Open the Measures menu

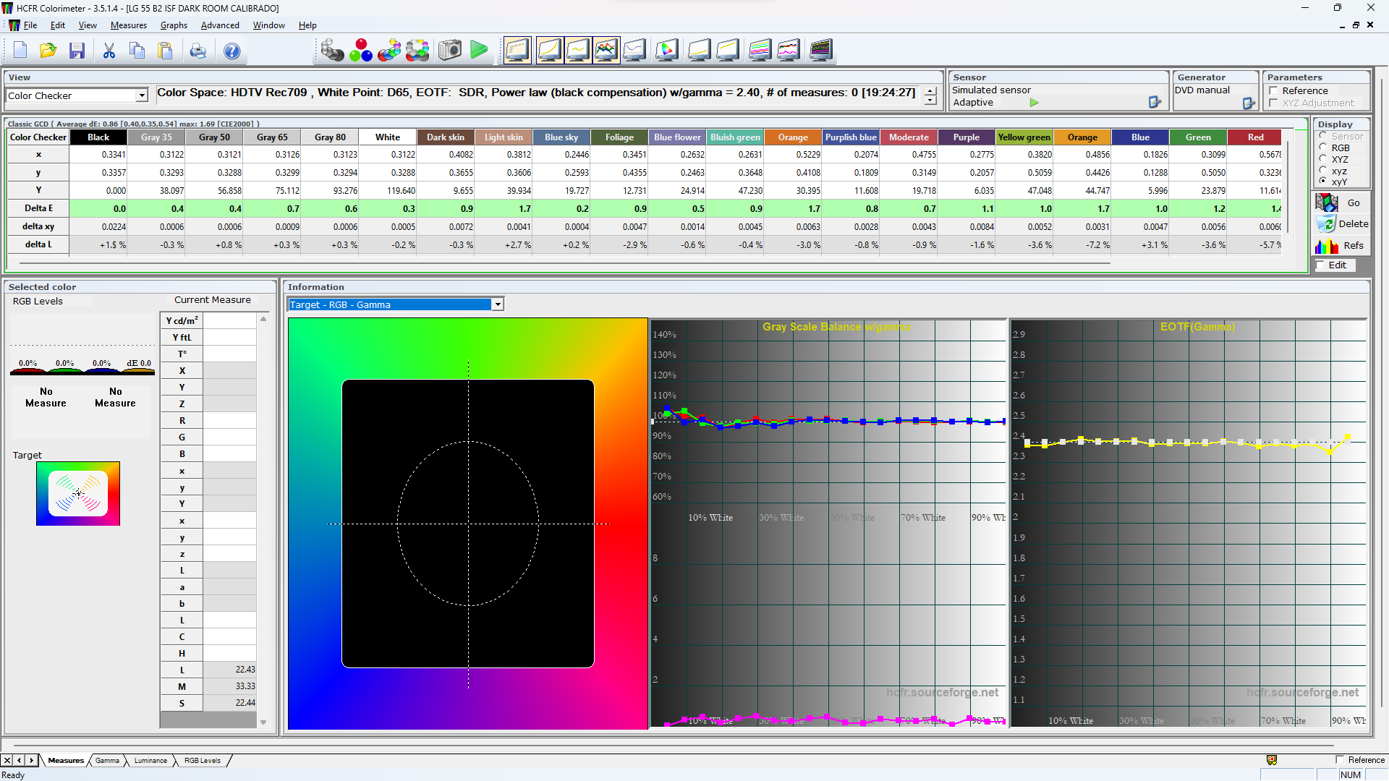128,25
